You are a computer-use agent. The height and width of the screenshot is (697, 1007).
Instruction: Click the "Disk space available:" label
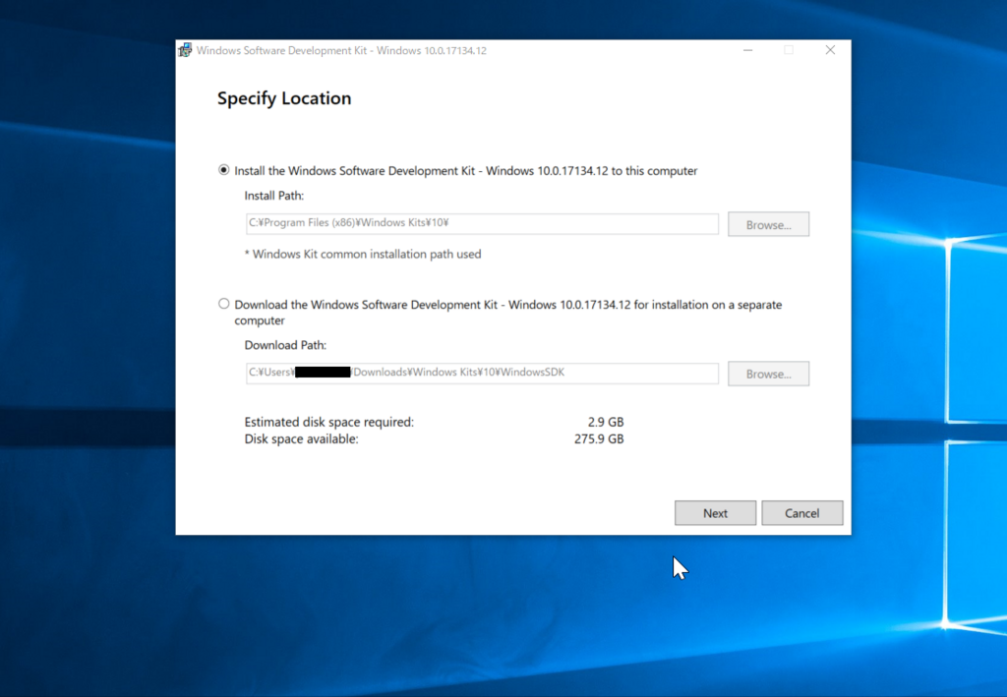pyautogui.click(x=301, y=439)
